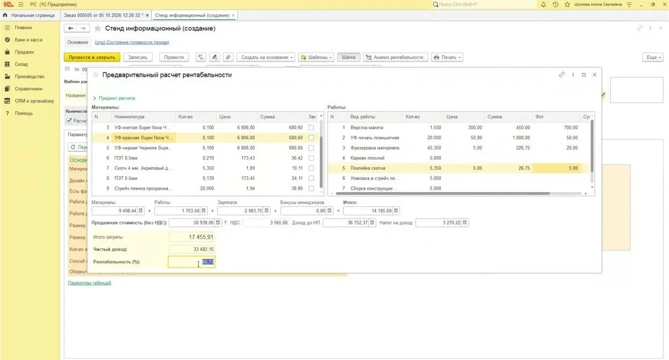Open the Печать dropdown menu
The width and height of the screenshot is (669, 360).
click(x=447, y=57)
